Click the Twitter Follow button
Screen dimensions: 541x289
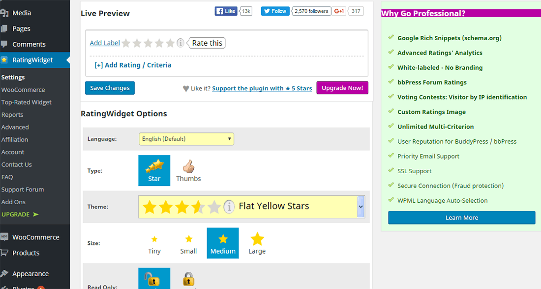(275, 11)
